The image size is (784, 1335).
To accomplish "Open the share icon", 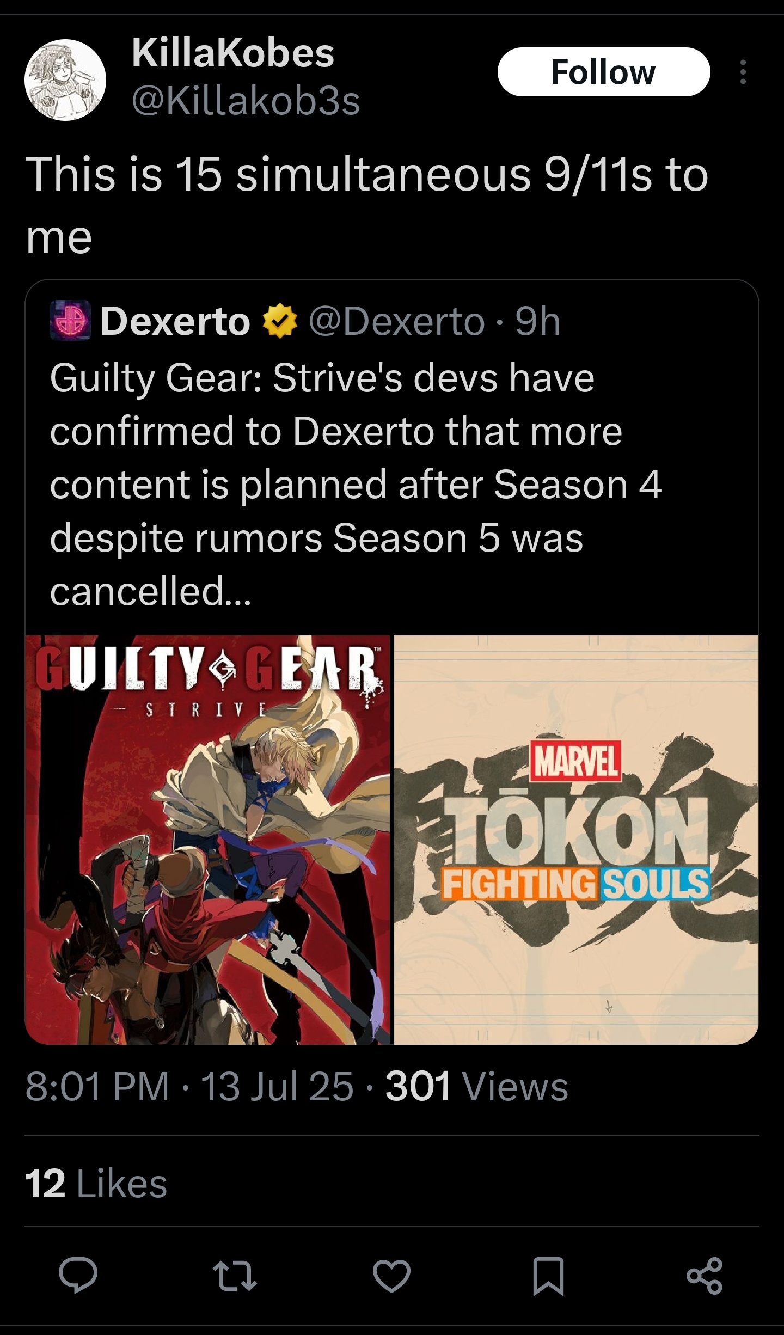I will (705, 1276).
